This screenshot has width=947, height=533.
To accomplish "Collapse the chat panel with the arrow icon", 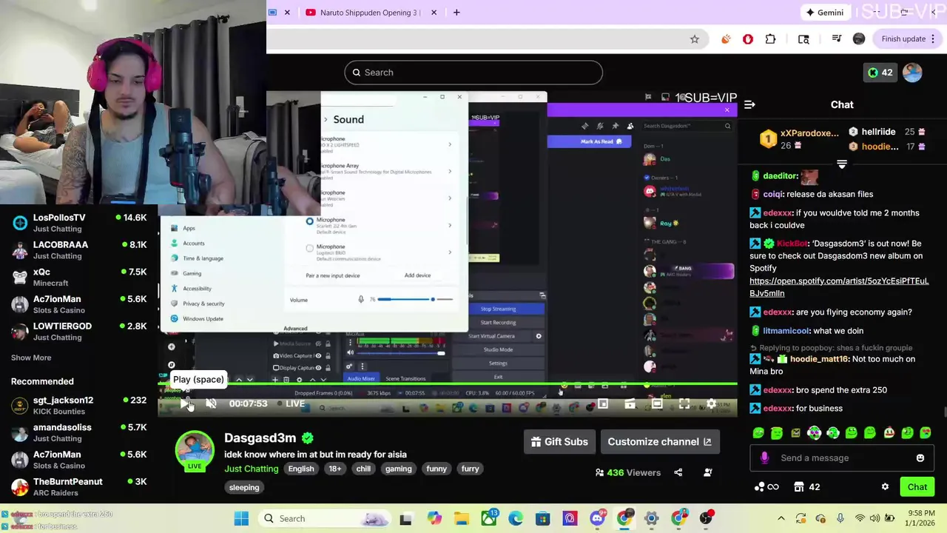I will coord(749,104).
